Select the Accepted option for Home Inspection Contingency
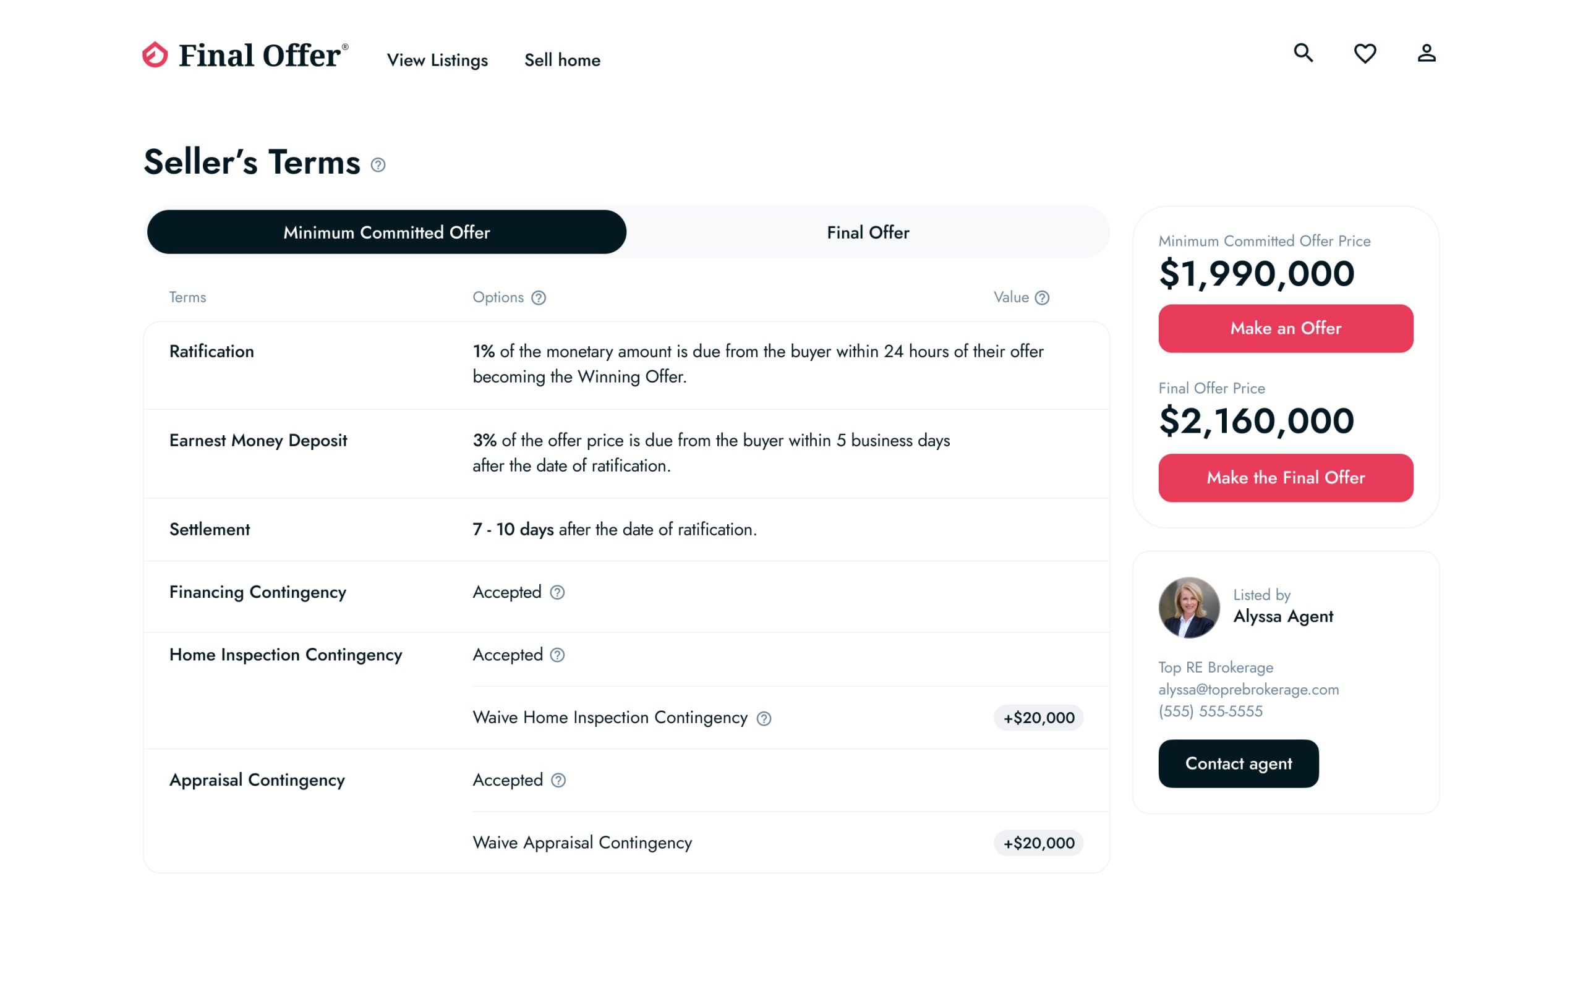The height and width of the screenshot is (989, 1583). click(508, 655)
